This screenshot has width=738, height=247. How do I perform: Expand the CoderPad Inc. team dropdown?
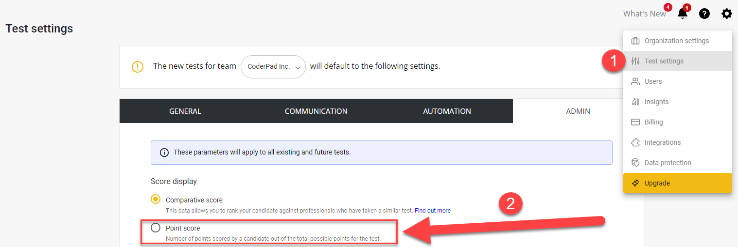coord(273,66)
